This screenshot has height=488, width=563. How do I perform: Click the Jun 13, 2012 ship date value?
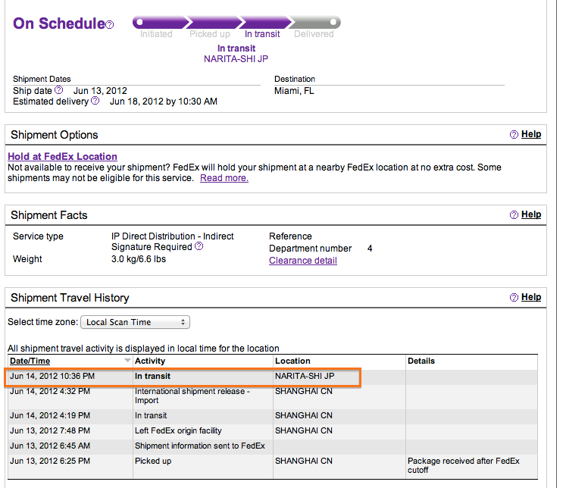[100, 91]
